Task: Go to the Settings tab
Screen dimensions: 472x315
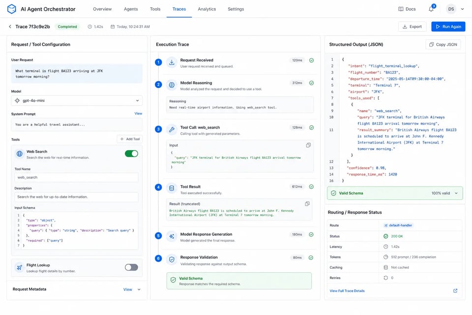Action: pyautogui.click(x=236, y=9)
